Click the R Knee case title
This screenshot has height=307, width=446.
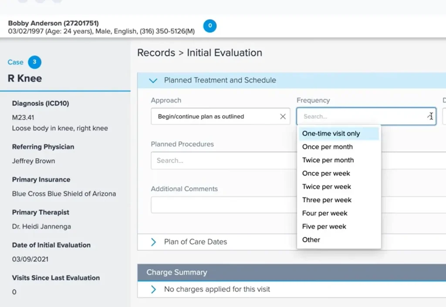click(25, 78)
